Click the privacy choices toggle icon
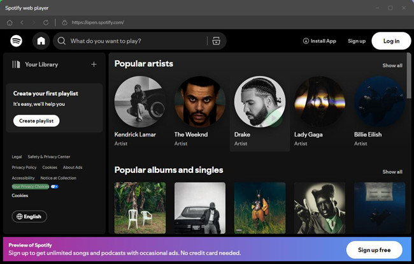Viewport: 414px width, 264px height. tap(54, 187)
